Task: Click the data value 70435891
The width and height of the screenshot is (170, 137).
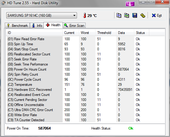Action: (125, 90)
